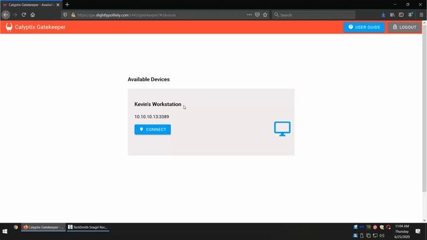The height and width of the screenshot is (240, 427).
Task: Click the network tray icon
Action: click(375, 236)
